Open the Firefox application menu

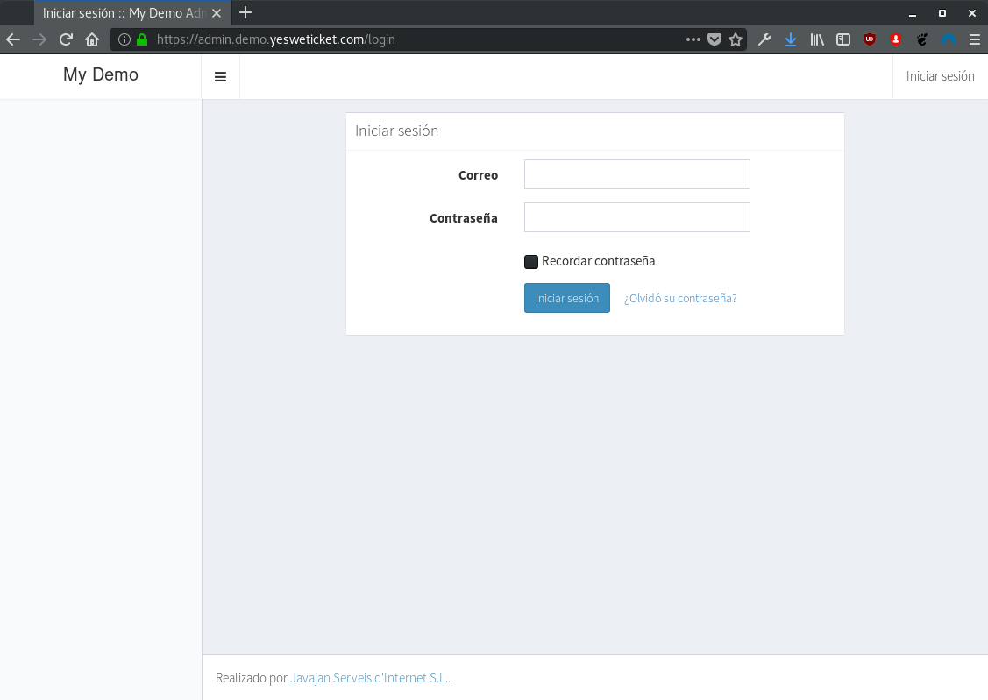click(974, 39)
